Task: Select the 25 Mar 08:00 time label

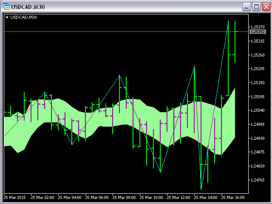Action: click(124, 198)
